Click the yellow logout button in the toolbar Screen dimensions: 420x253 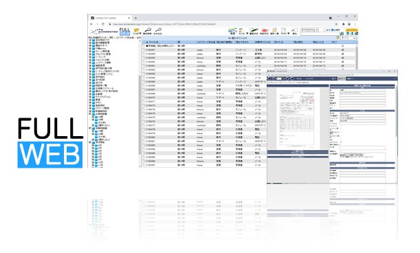click(x=352, y=30)
